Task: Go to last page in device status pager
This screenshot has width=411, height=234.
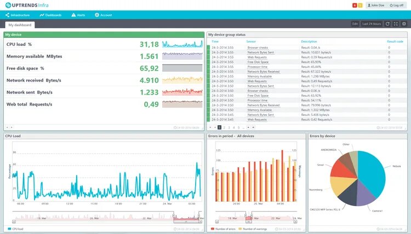Action: (x=254, y=127)
